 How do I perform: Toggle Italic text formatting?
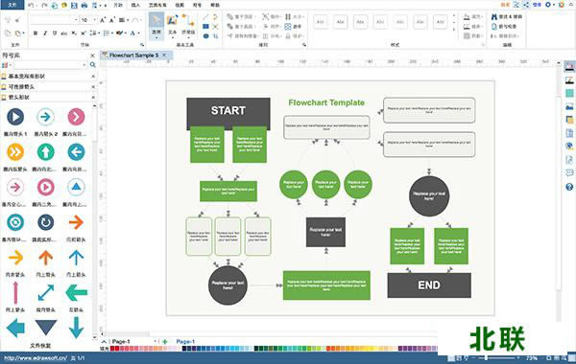45,33
